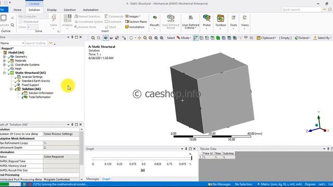Screen dimensions: 333x187
Task: Pin the Details of Solution panel
Action: click(72, 125)
